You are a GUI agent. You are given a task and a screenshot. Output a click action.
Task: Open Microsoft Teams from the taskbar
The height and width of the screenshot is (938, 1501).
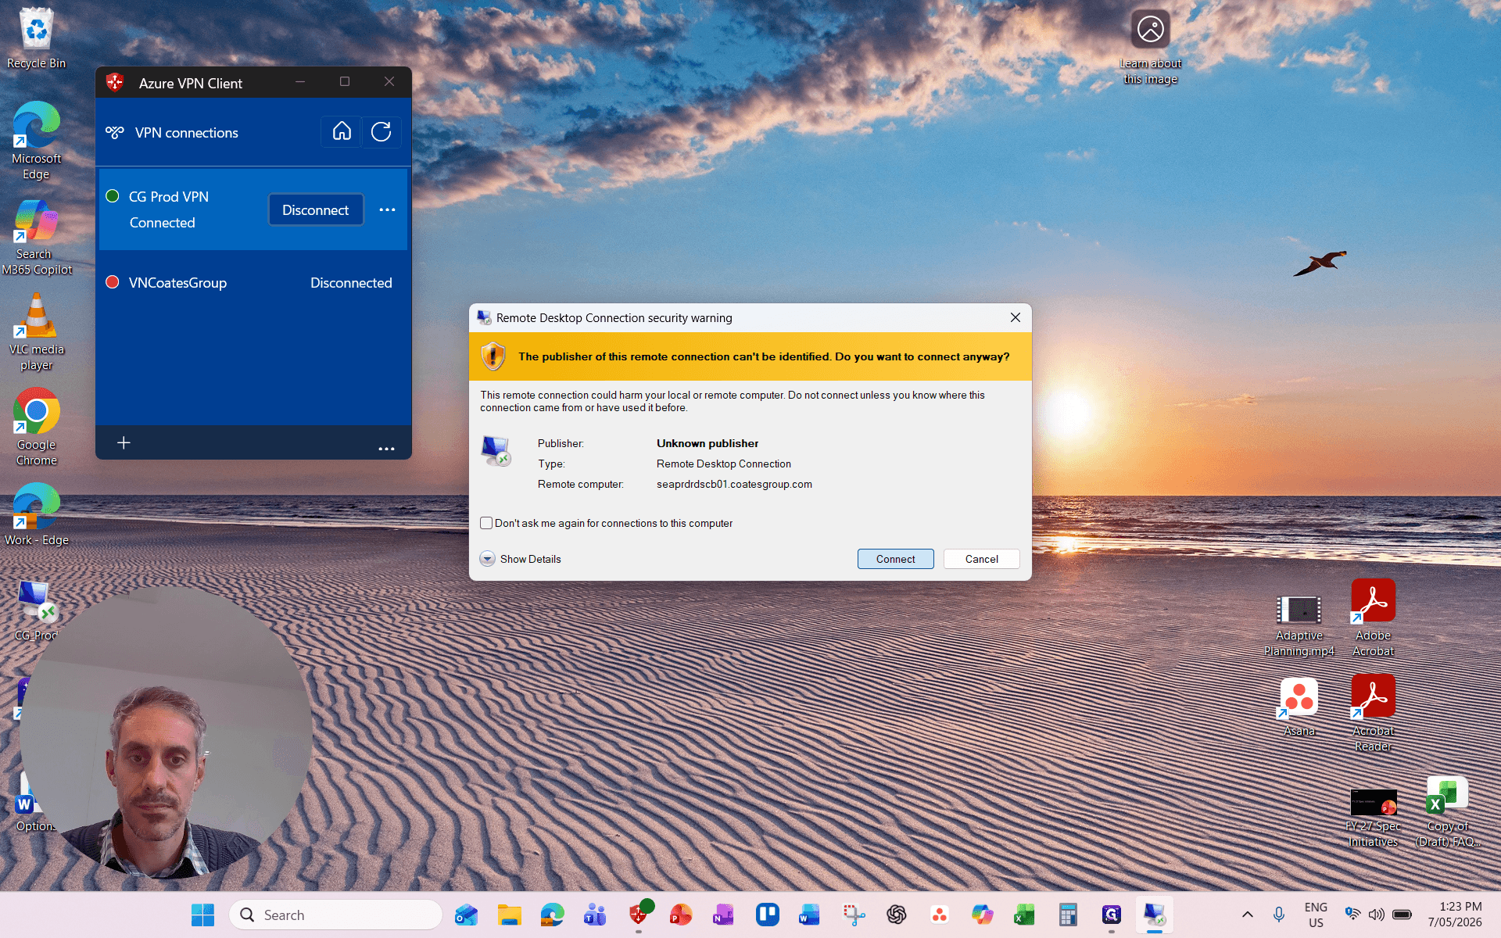(596, 915)
